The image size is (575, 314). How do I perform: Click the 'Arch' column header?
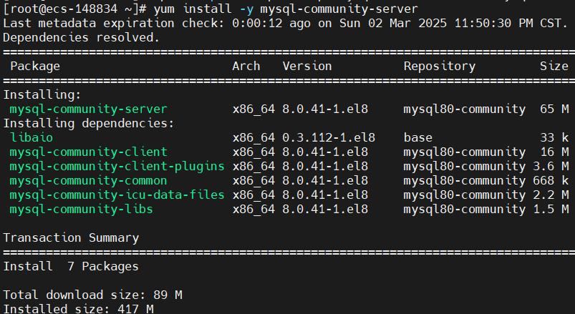tap(246, 66)
